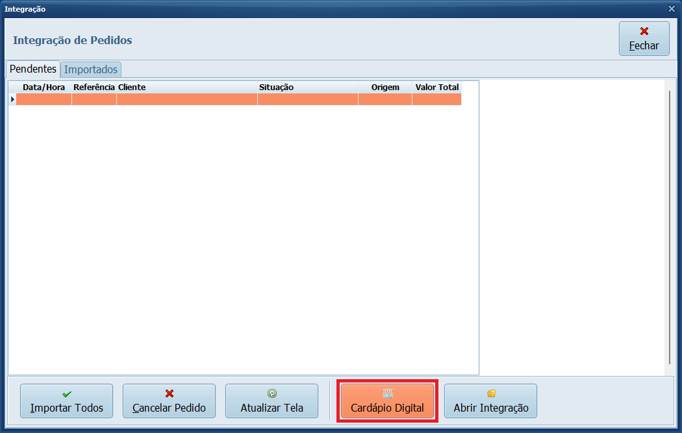Click the Situação column header
The image size is (682, 433).
[x=307, y=87]
